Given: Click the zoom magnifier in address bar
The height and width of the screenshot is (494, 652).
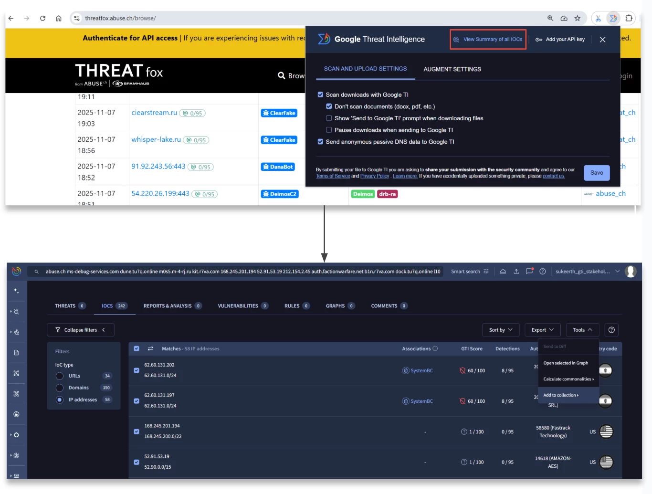Looking at the screenshot, I should coord(550,18).
